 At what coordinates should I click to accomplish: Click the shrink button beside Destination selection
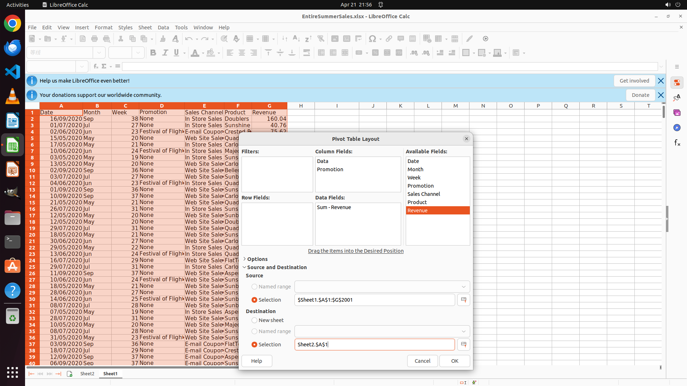pos(463,345)
